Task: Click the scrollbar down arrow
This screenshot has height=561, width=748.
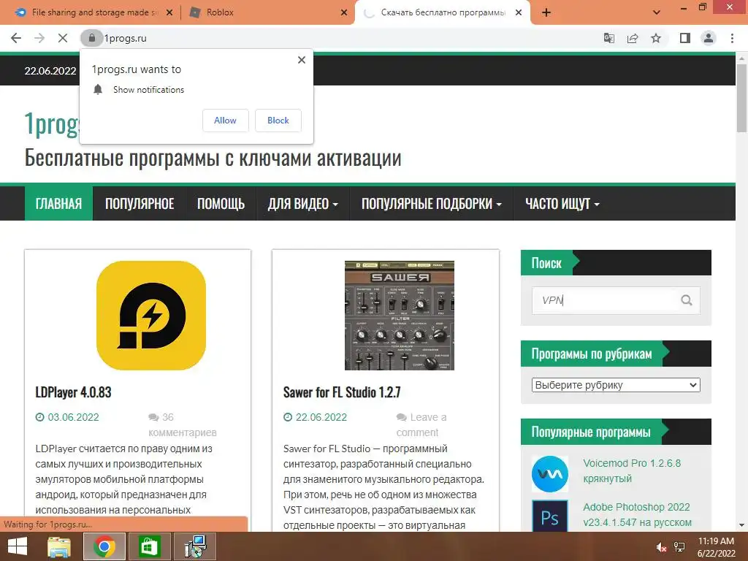Action: tap(742, 526)
